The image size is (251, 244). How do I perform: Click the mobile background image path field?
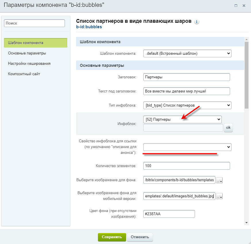point(179,196)
